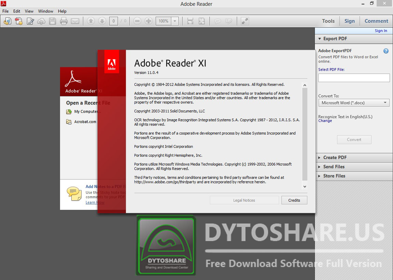
Task: Open the File menu
Action: [x=5, y=11]
